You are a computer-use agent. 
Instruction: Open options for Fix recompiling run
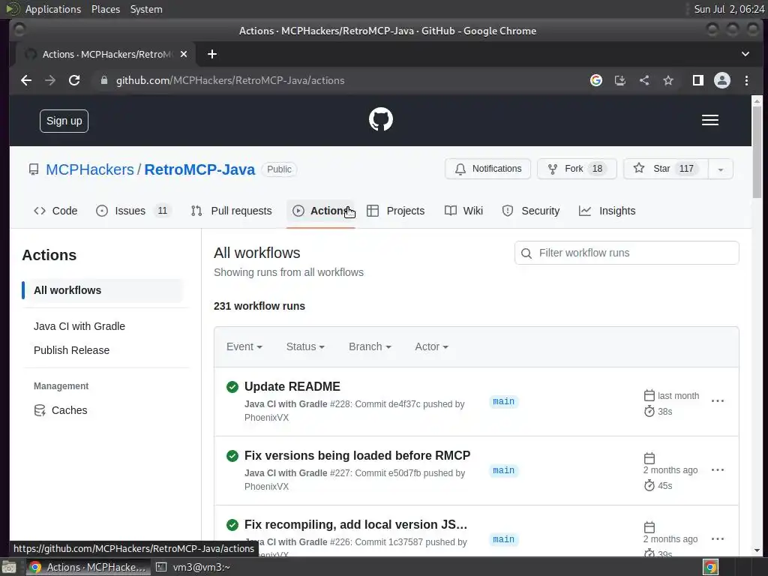718,538
